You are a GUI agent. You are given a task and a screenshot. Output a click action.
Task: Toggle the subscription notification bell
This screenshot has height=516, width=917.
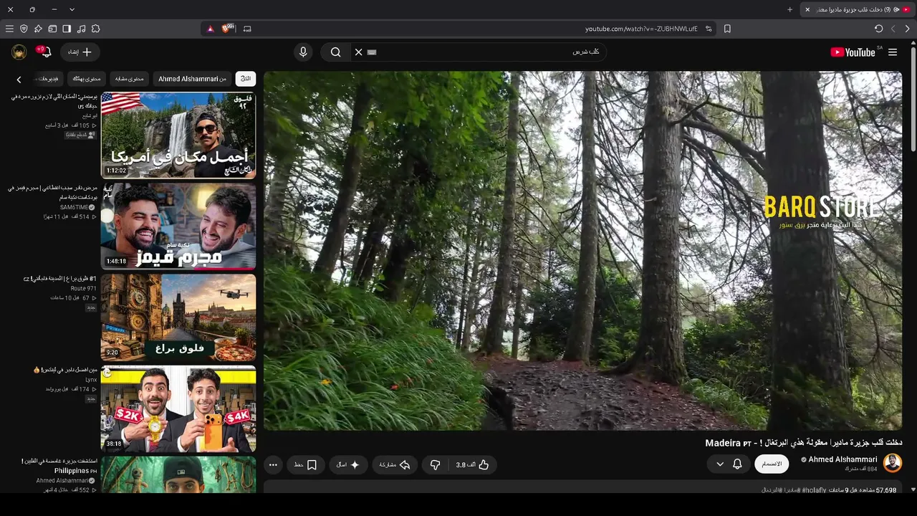[737, 464]
